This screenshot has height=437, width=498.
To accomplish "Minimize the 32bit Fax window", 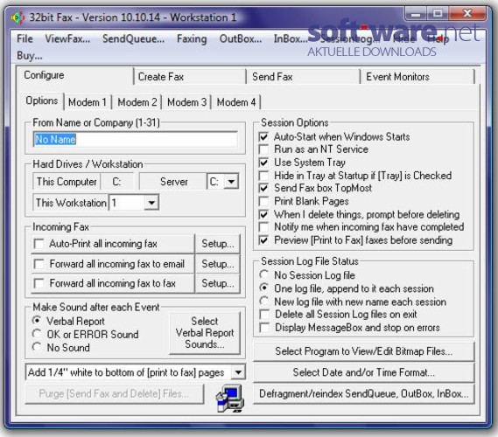I will [x=416, y=14].
